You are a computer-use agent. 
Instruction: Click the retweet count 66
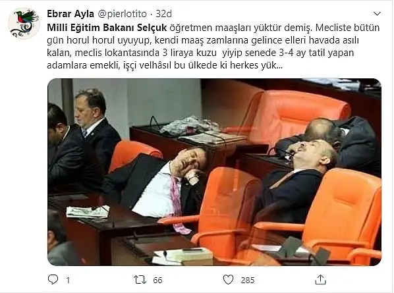pos(157,280)
